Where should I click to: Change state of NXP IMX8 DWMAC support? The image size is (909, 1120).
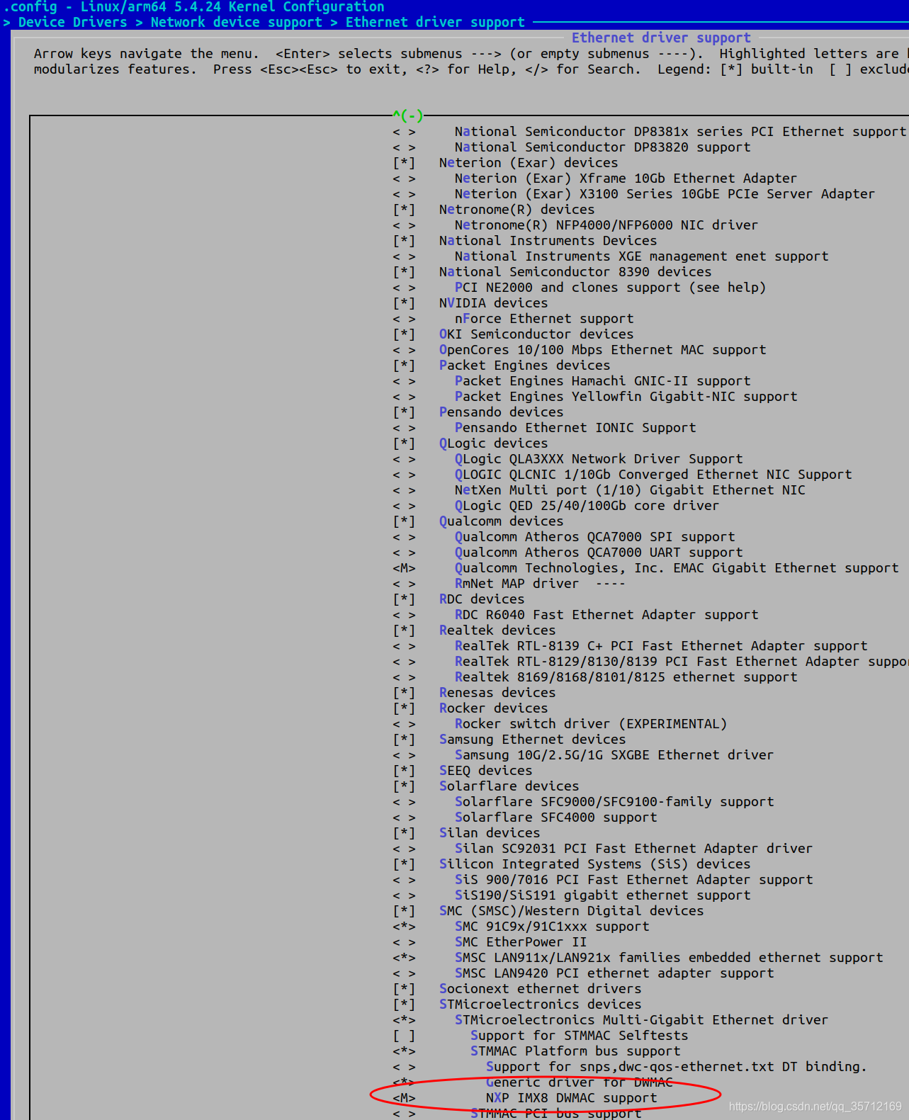coord(405,1098)
